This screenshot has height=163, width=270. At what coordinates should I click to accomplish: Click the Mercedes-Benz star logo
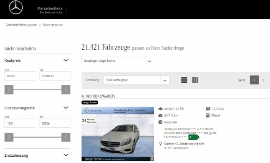(x=16, y=8)
